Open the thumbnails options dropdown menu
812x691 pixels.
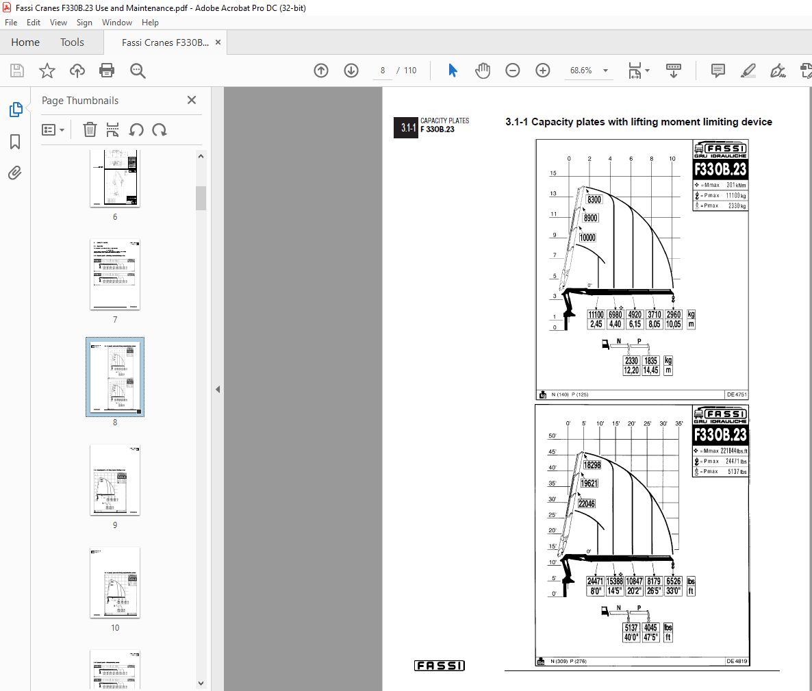point(53,129)
